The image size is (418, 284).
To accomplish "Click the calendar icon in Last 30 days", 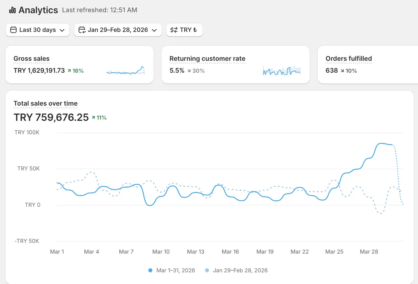I will [x=13, y=30].
